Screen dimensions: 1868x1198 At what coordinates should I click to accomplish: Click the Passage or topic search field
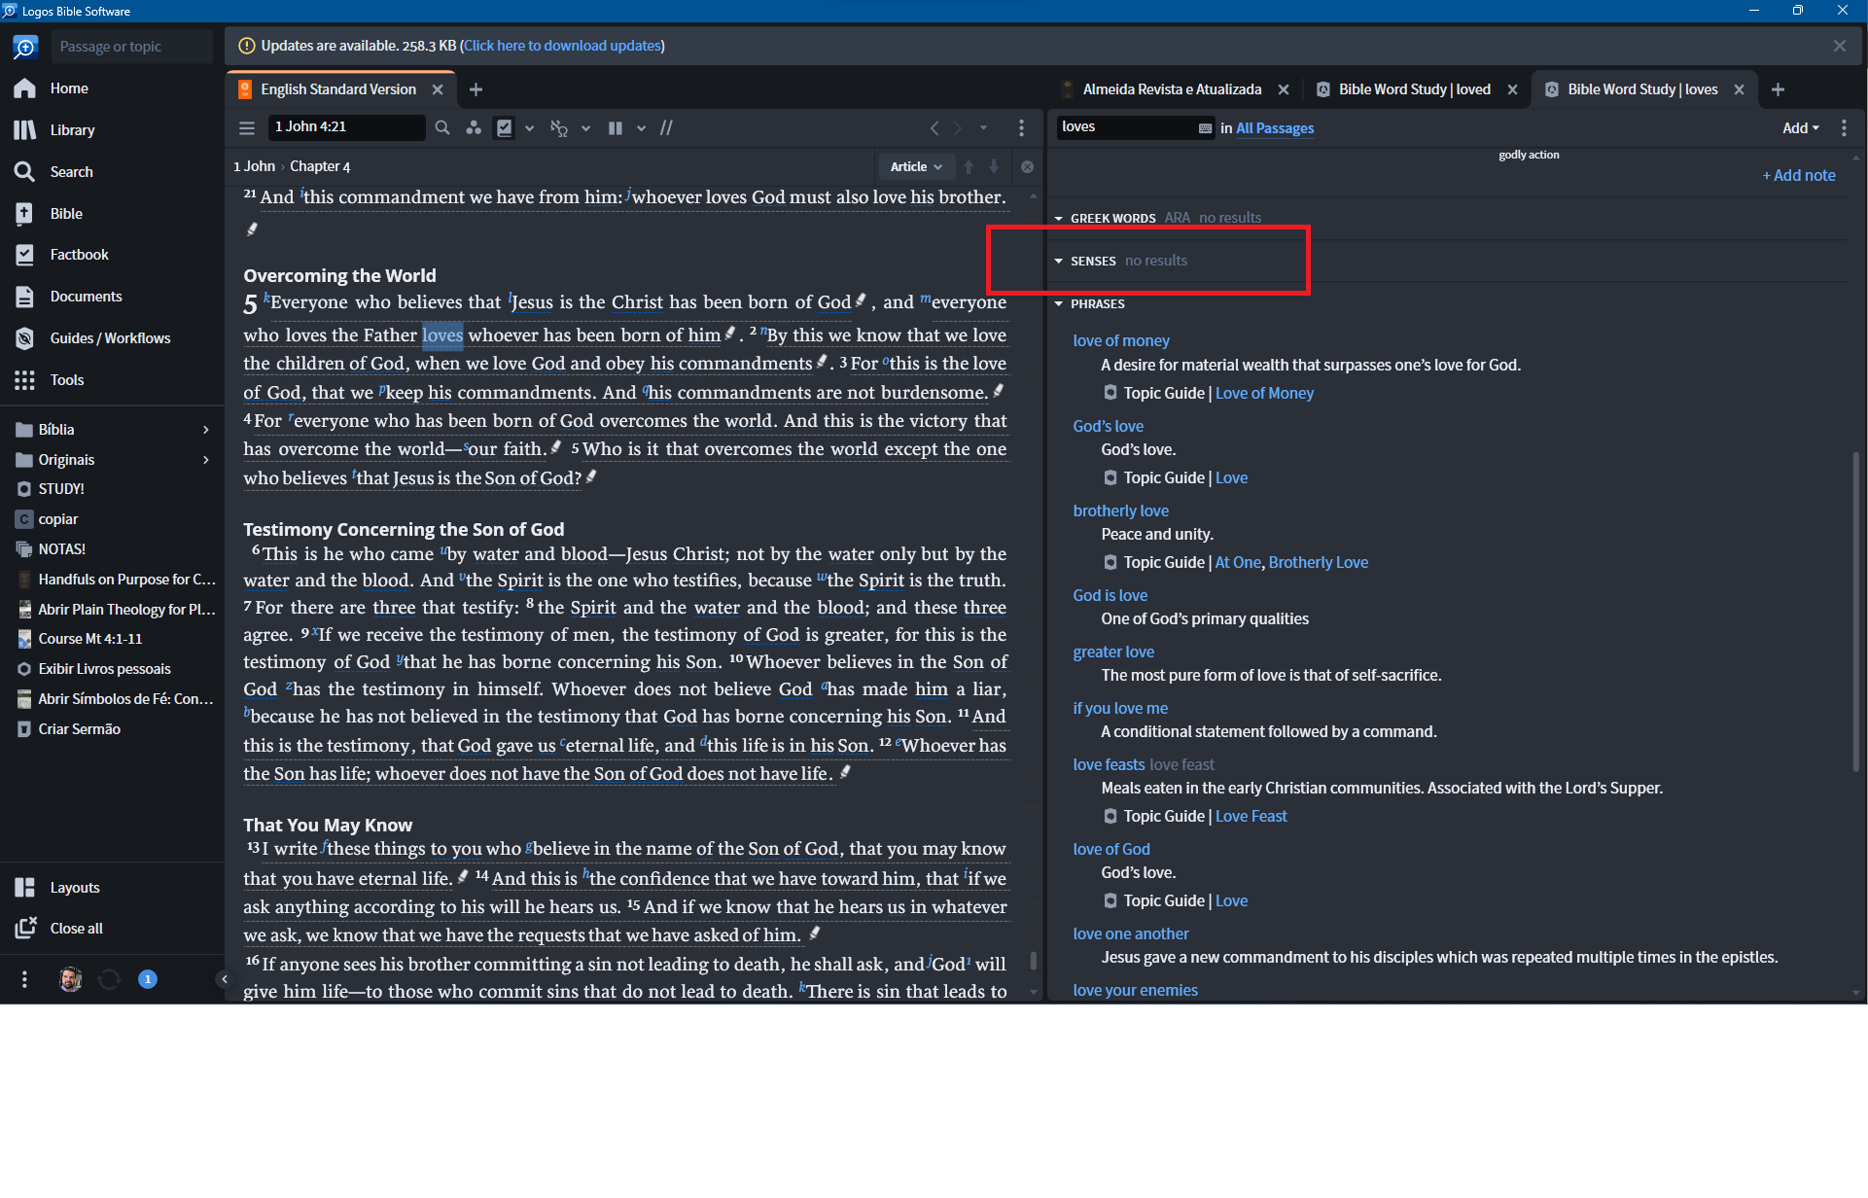point(130,47)
